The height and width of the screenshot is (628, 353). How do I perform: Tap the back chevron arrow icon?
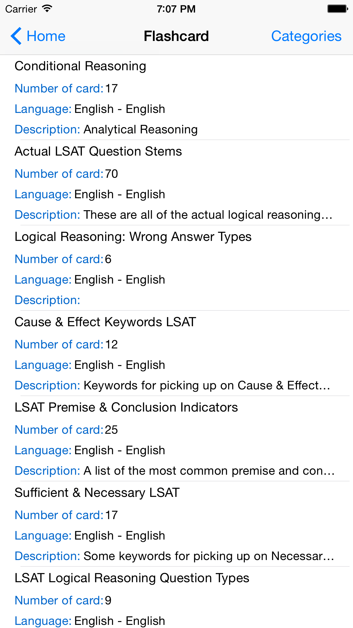click(x=16, y=36)
